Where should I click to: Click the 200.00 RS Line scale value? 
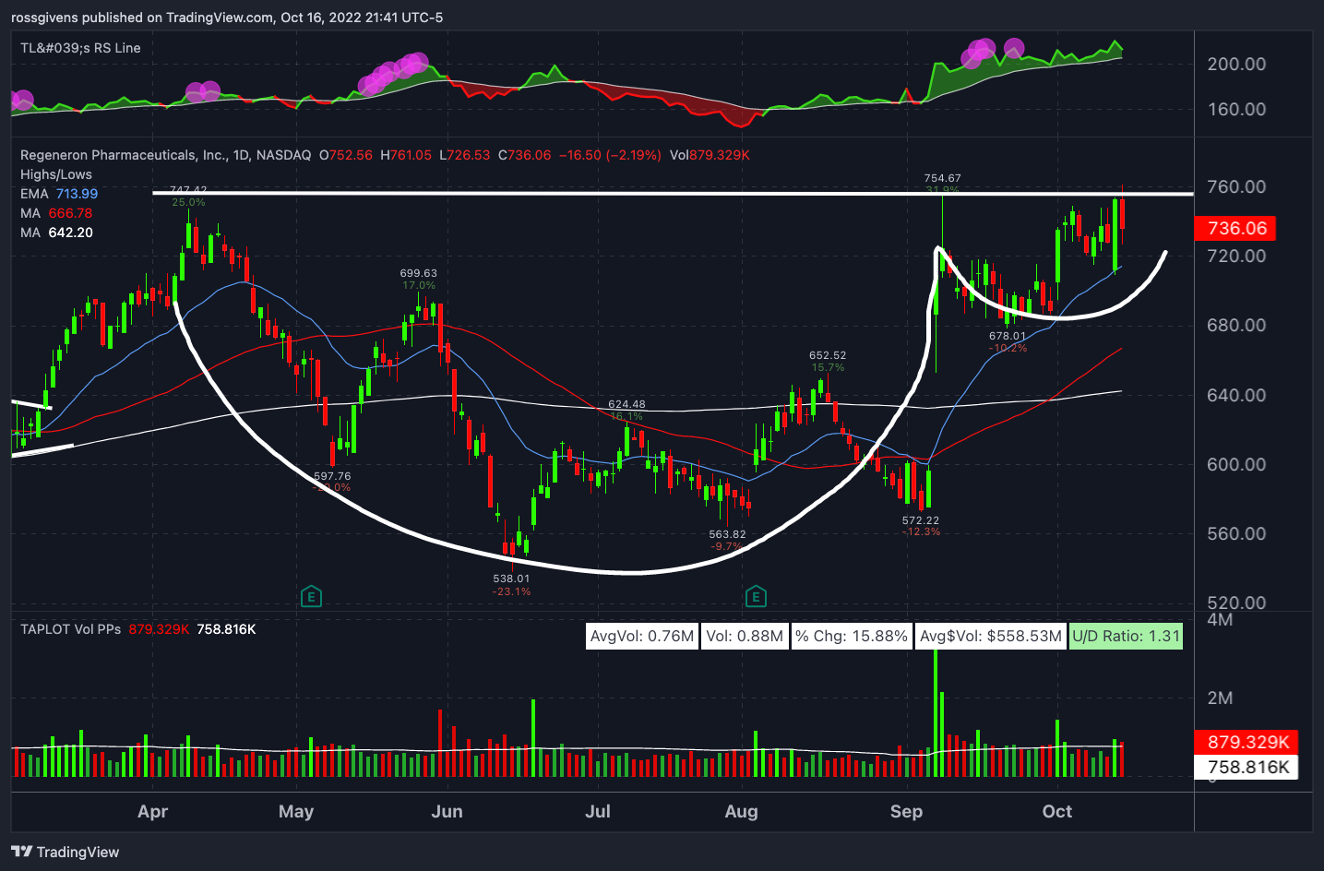tap(1236, 64)
